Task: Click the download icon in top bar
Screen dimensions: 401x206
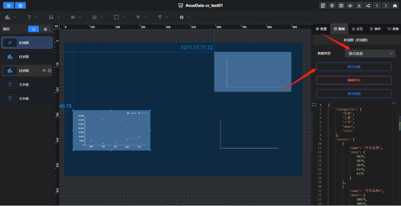Action: pyautogui.click(x=359, y=5)
